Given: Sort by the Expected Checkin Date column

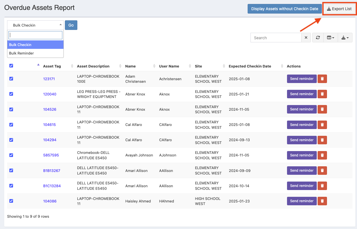Looking at the screenshot, I should pyautogui.click(x=250, y=66).
